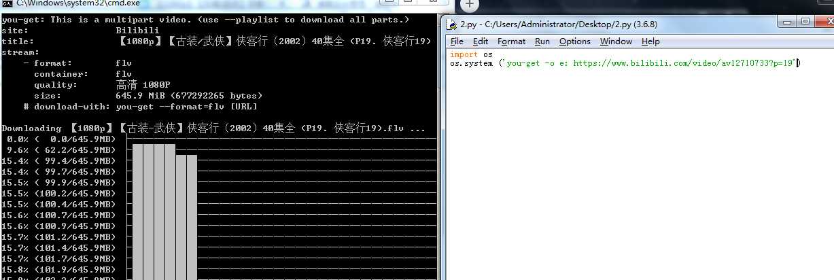Click the '(100.2/645.9MB)' progress line

pyautogui.click(x=58, y=194)
